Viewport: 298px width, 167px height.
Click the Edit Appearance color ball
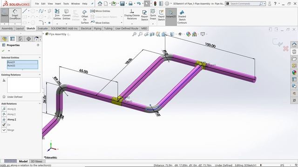[188, 34]
